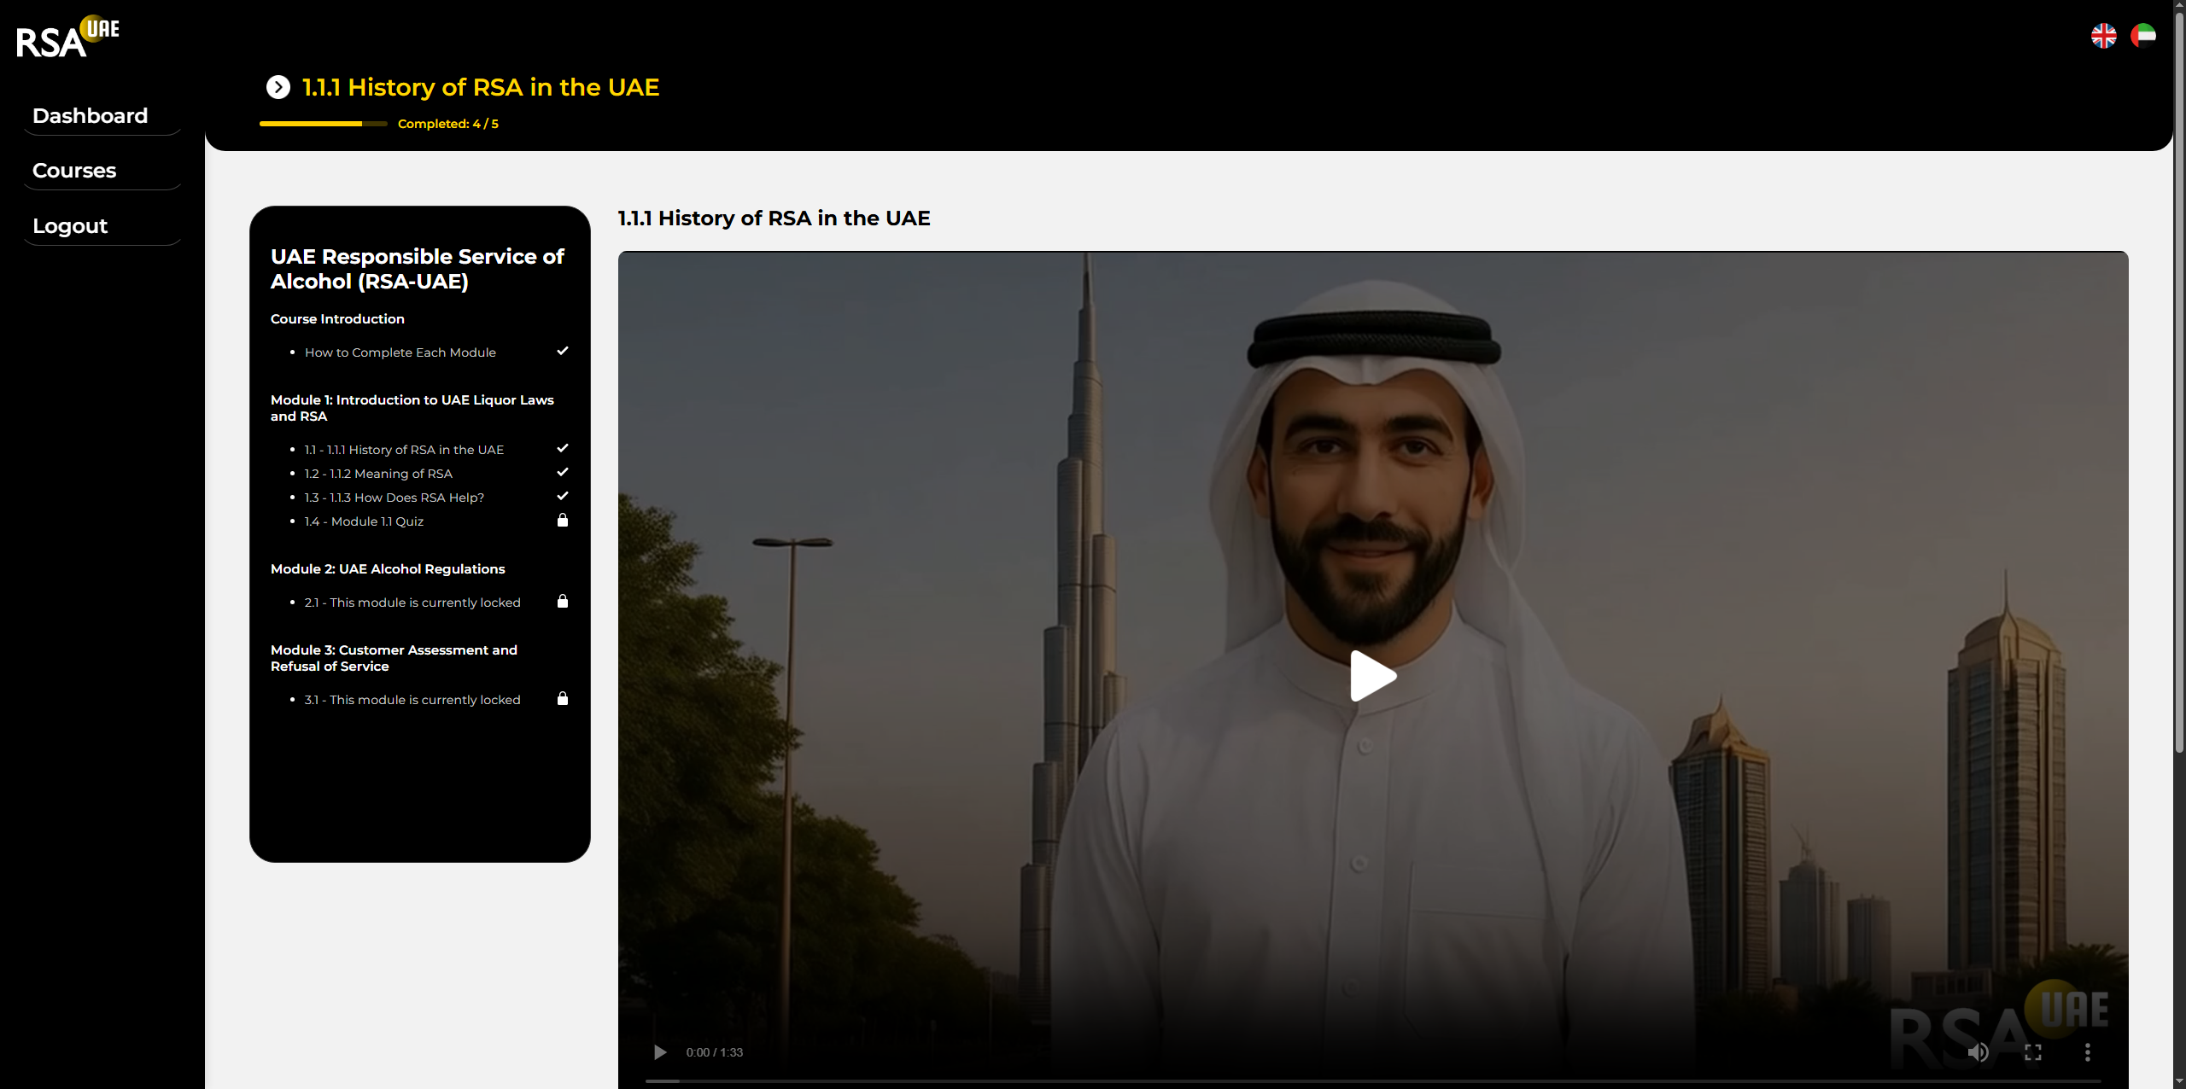Click the RSA UAE logo

pos(67,38)
